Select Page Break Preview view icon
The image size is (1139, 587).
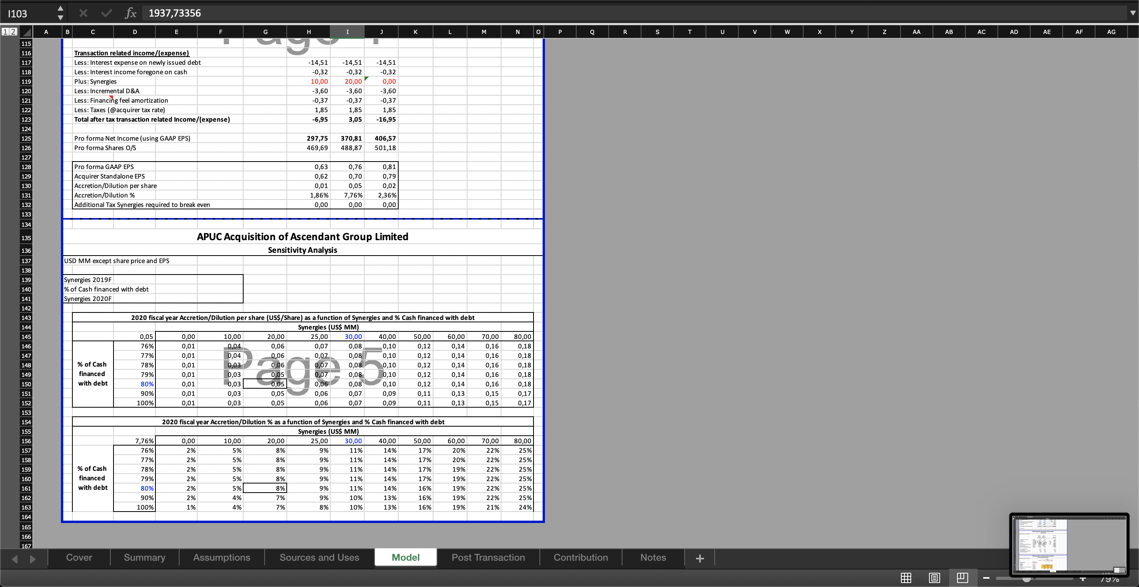(x=962, y=578)
